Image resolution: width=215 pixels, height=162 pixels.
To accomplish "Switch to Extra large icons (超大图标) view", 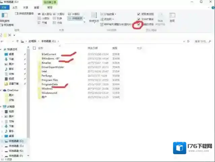I will point(45,14).
